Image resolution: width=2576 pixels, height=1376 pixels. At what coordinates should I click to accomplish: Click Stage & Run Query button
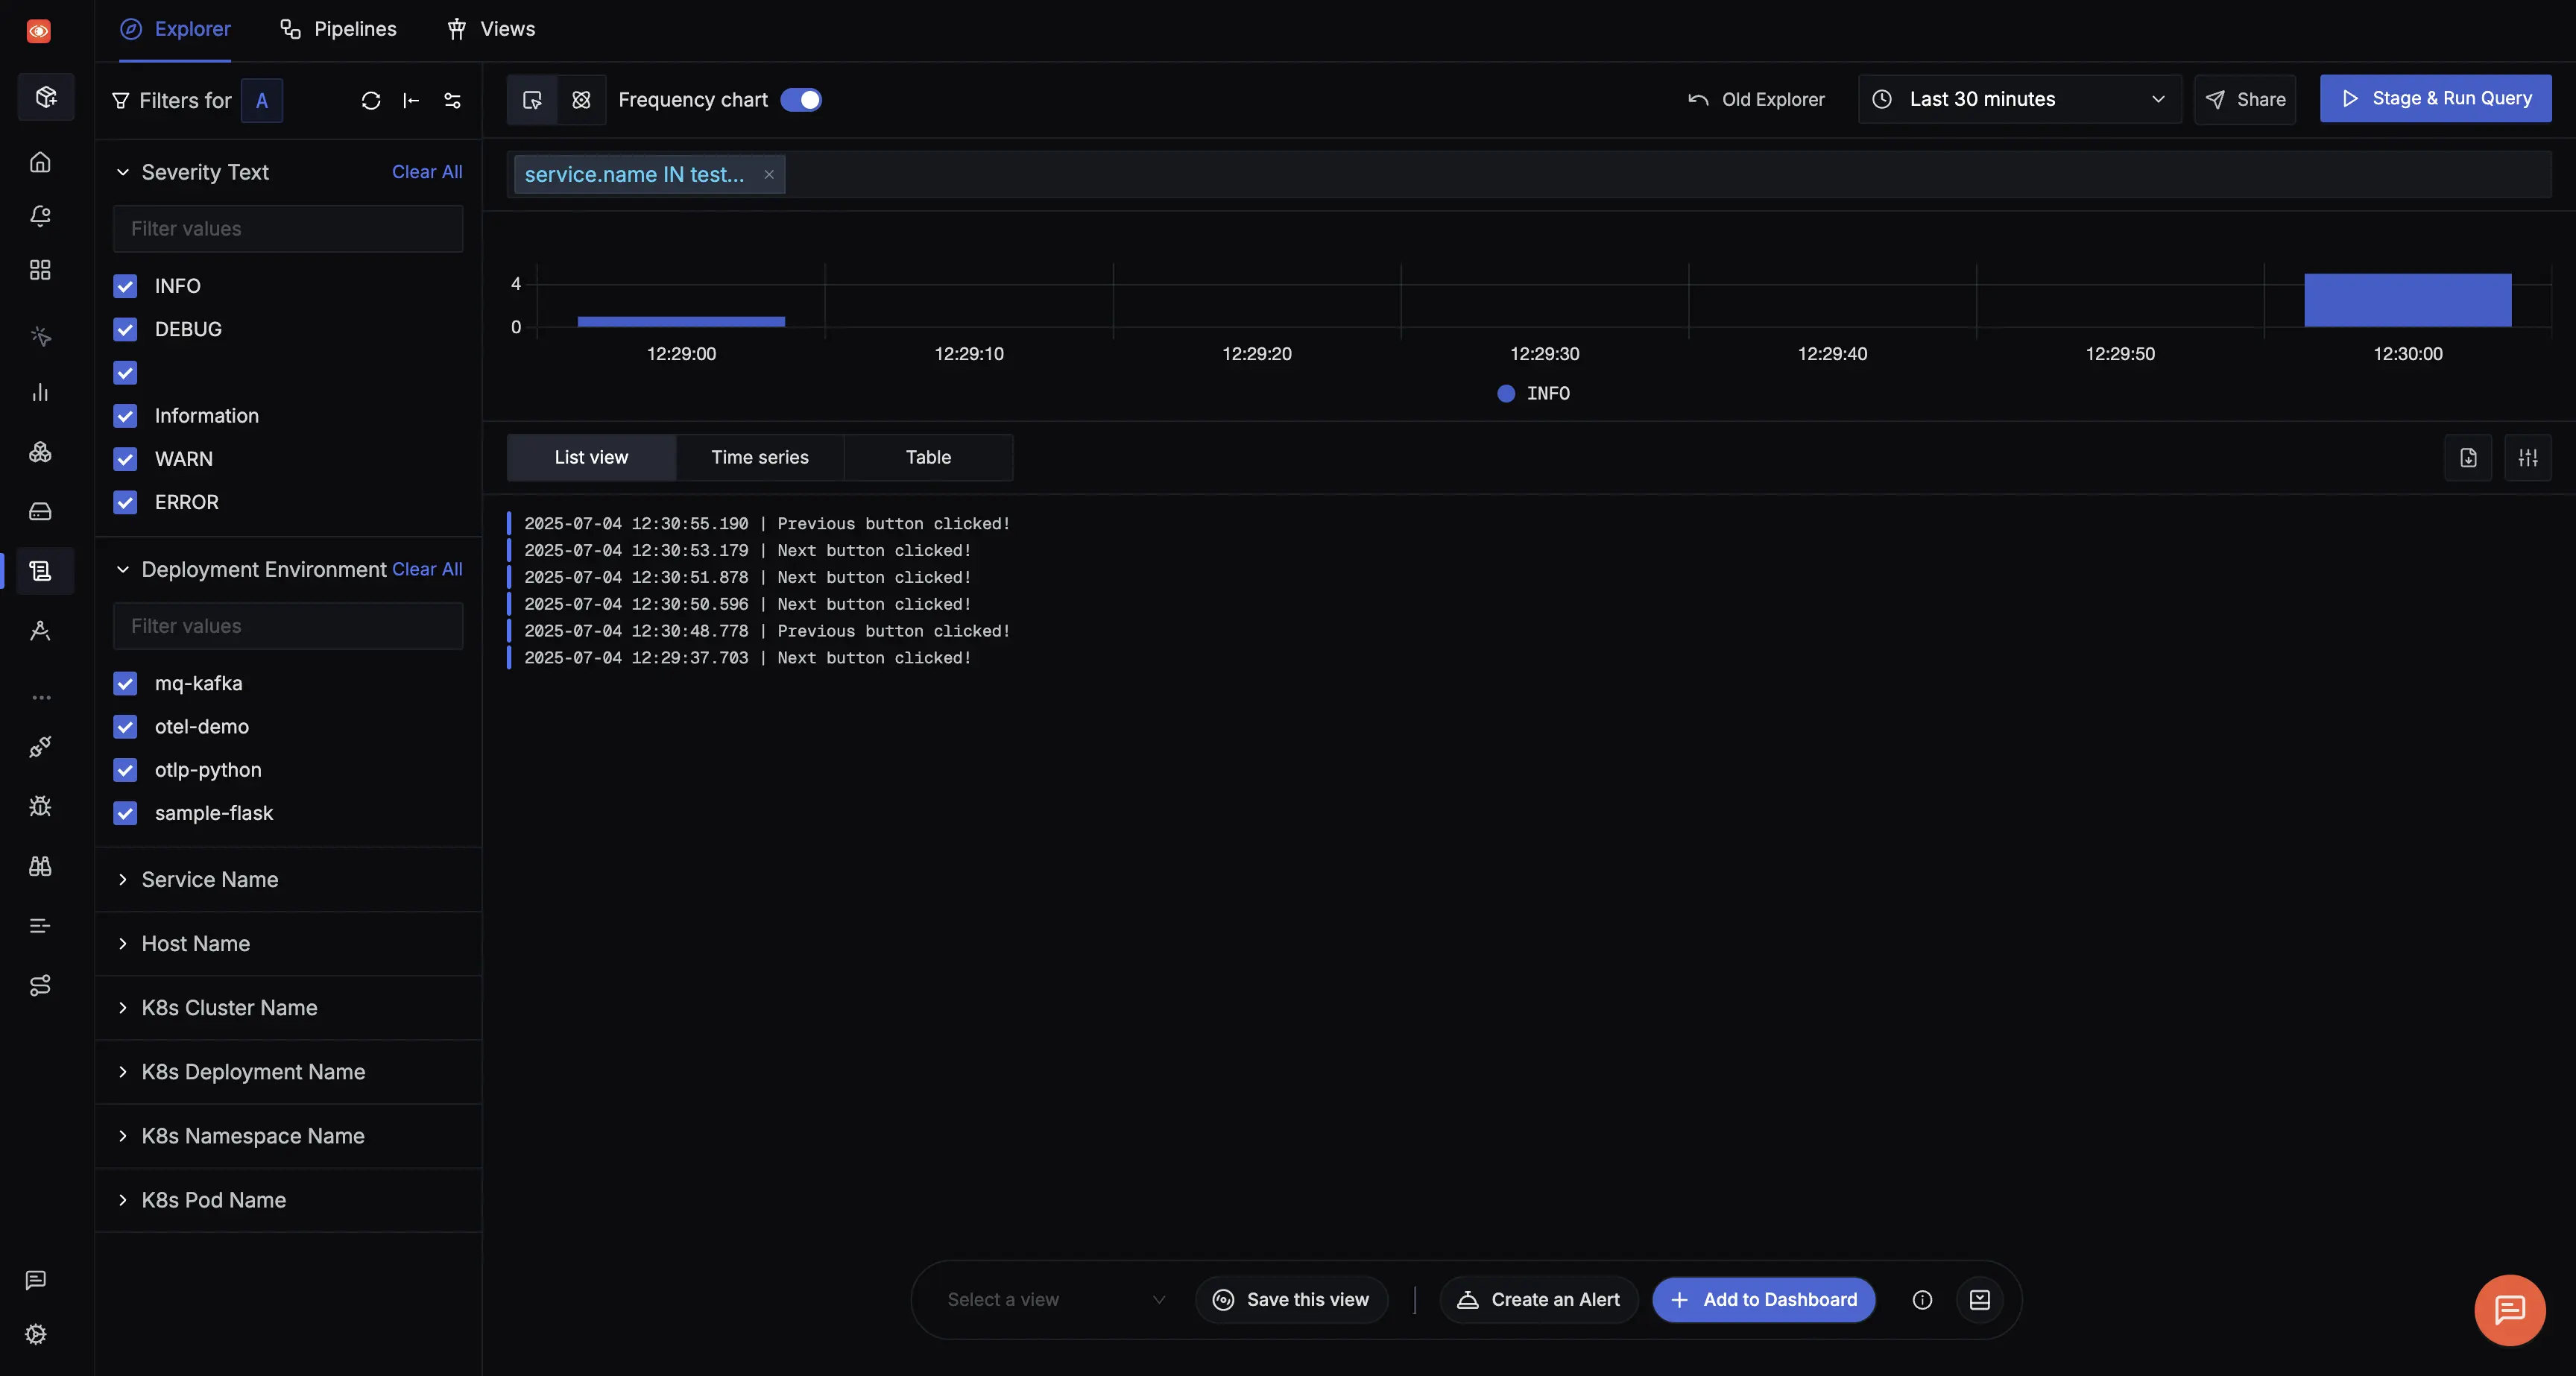coord(2435,98)
